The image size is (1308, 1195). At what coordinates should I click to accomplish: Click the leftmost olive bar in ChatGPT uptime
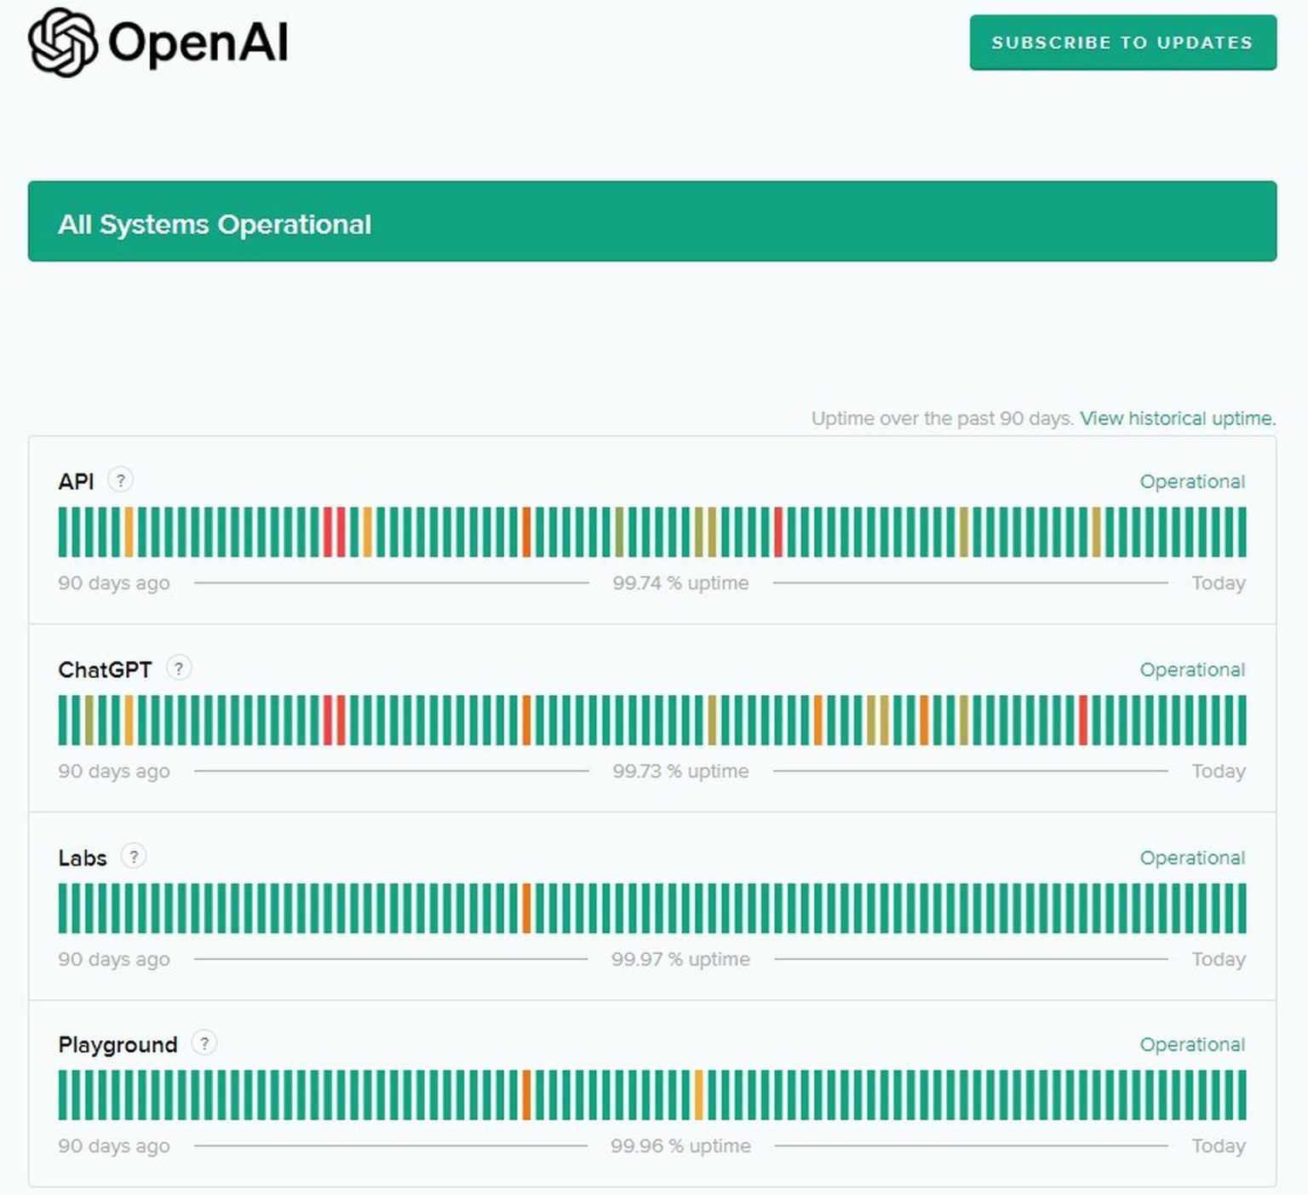coord(89,720)
